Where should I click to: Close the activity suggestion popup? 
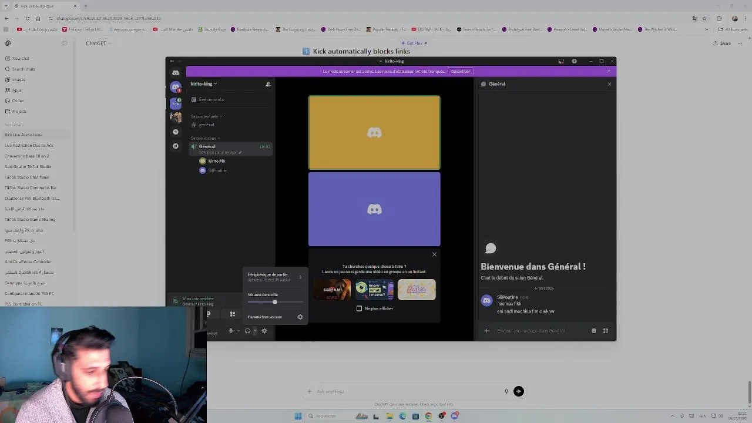pyautogui.click(x=434, y=254)
